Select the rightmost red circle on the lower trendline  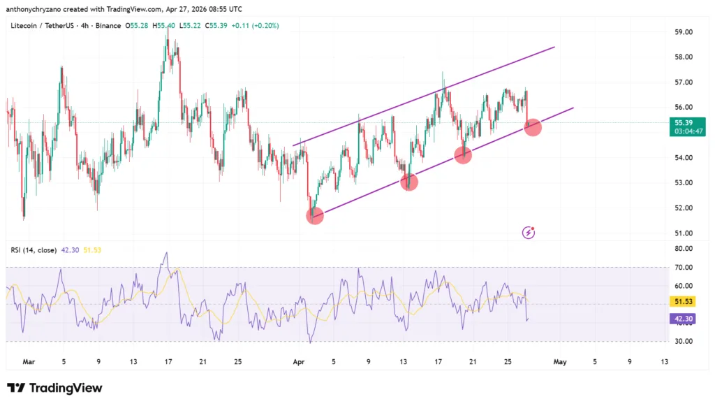click(533, 127)
